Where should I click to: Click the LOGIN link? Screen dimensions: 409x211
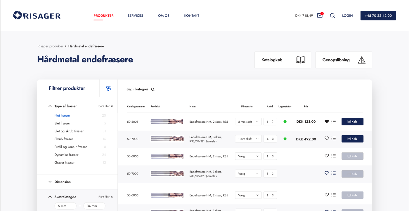347,16
